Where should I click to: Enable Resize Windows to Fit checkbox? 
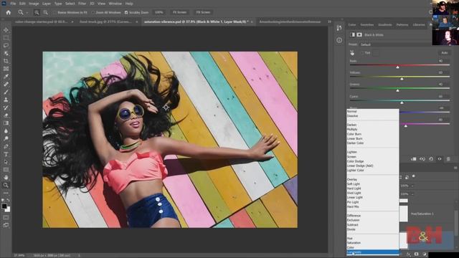55,13
